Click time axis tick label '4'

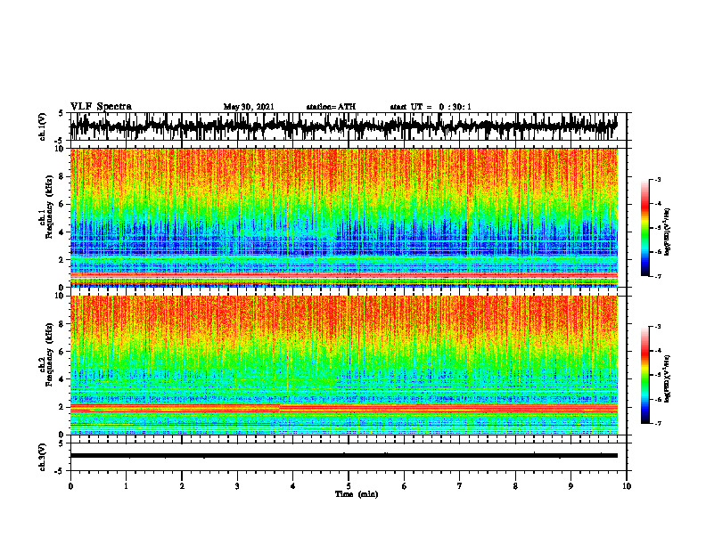pyautogui.click(x=293, y=486)
